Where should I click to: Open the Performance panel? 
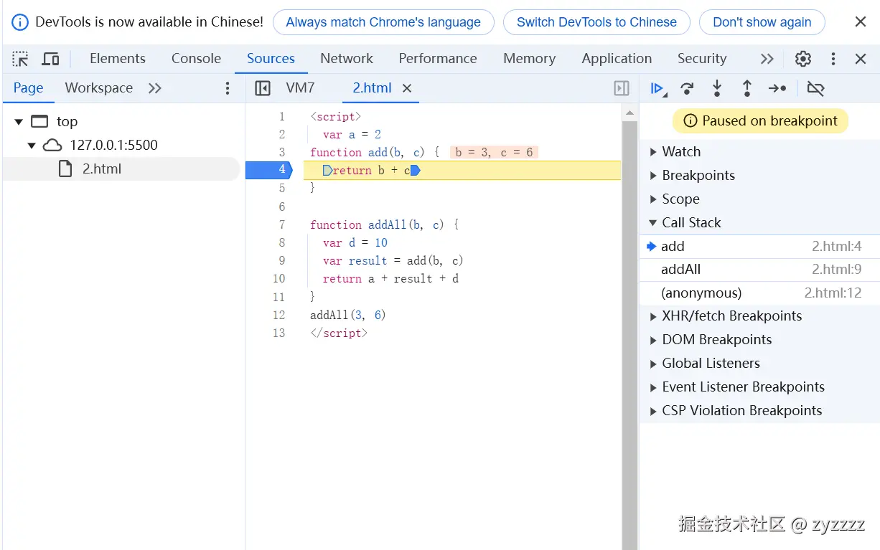pyautogui.click(x=438, y=59)
